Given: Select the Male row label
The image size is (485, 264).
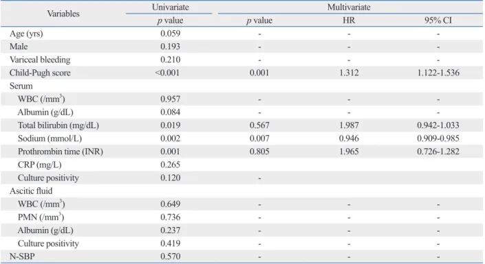Looking at the screenshot, I should click(x=19, y=47).
